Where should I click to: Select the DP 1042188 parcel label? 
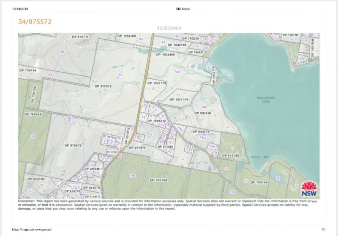coord(177,45)
